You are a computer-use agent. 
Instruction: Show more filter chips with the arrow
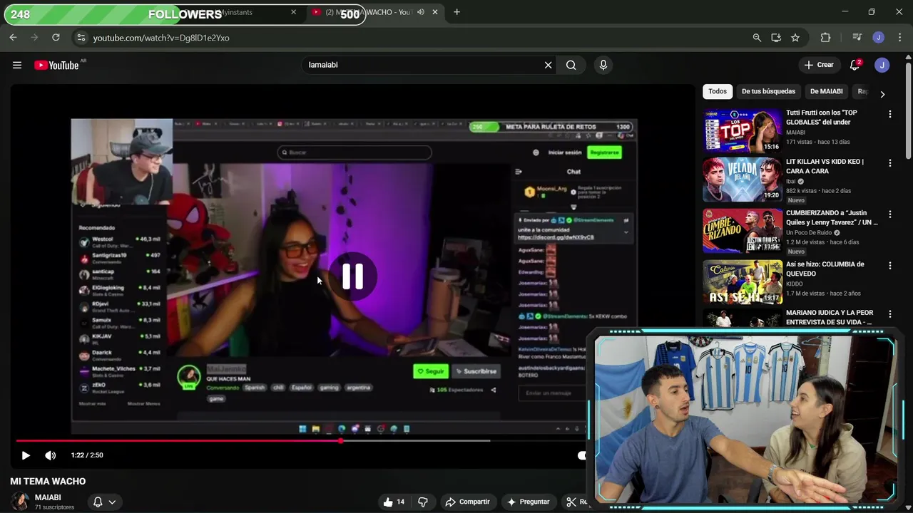[882, 94]
